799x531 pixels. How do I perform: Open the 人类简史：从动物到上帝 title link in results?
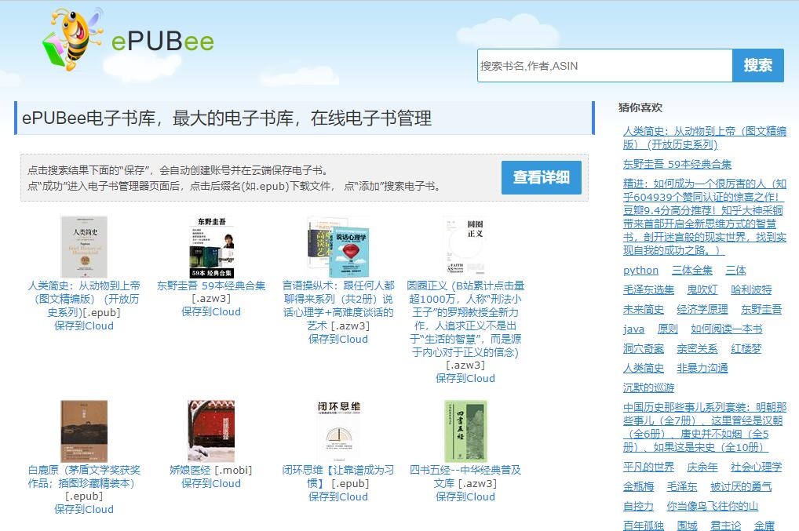tap(84, 299)
